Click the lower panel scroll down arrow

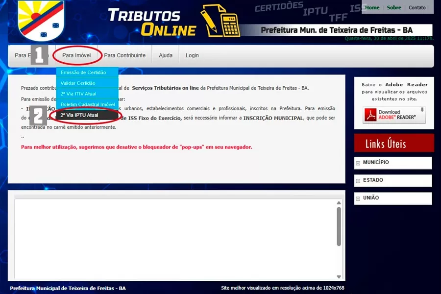[x=339, y=277]
